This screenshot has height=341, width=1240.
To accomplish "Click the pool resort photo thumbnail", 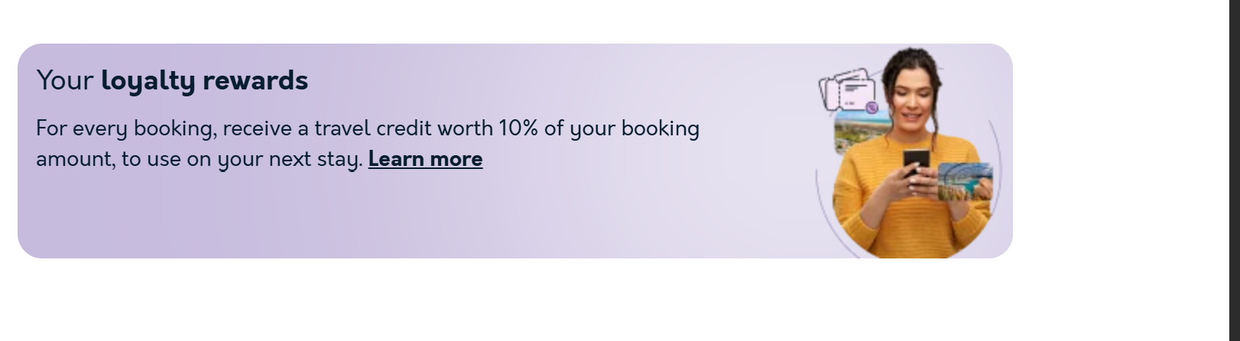I will (965, 182).
